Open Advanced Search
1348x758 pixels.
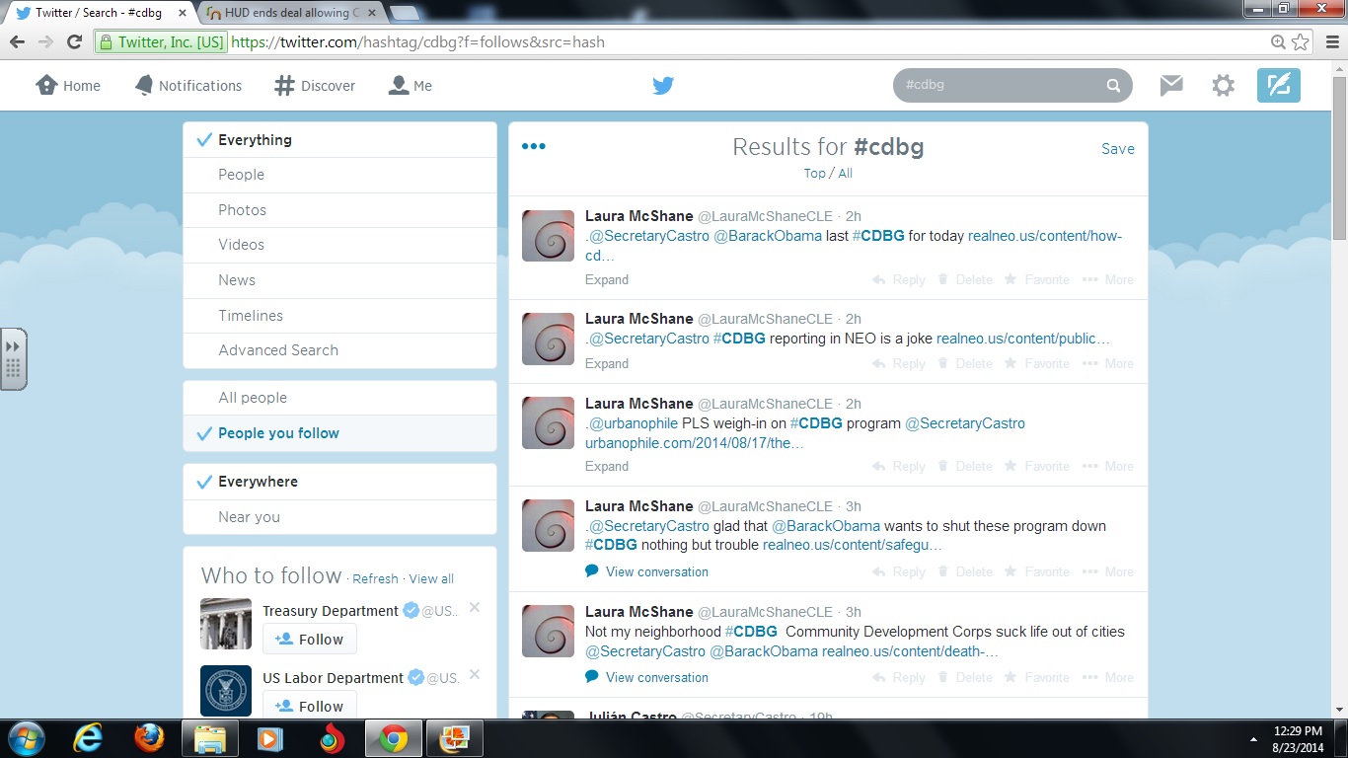point(339,350)
